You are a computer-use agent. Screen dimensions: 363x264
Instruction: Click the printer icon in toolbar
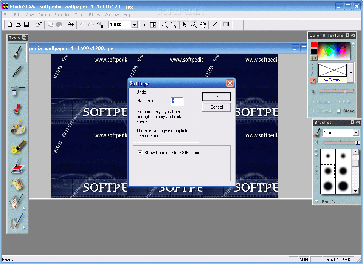tap(71, 25)
